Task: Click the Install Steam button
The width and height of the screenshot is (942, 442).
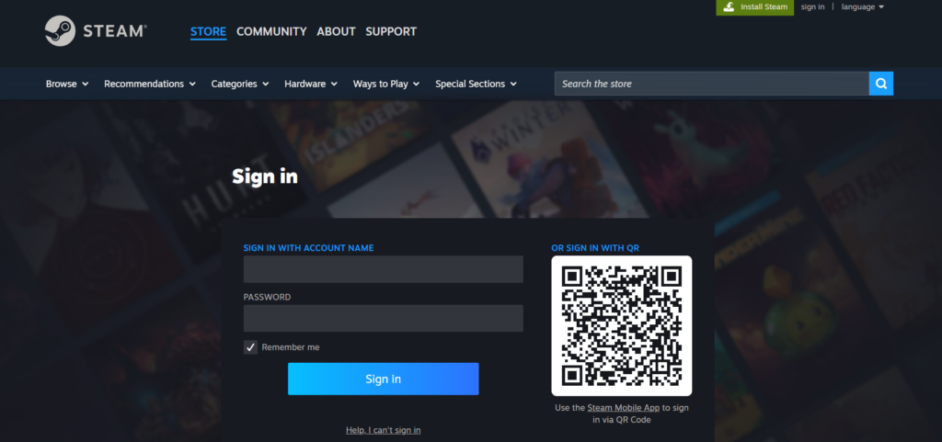Action: [755, 7]
